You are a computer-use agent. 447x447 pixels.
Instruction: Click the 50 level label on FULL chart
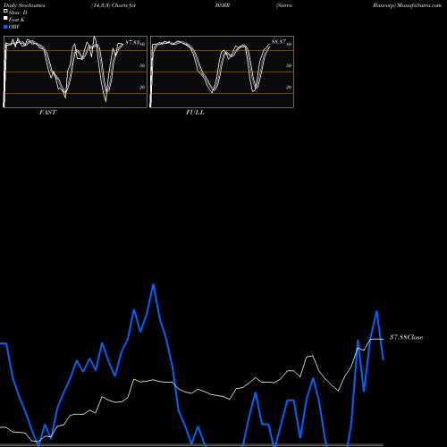point(289,65)
